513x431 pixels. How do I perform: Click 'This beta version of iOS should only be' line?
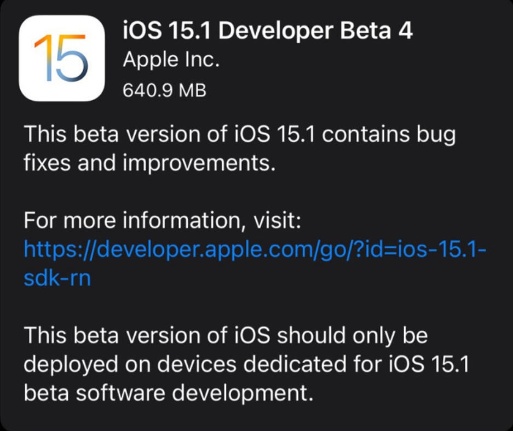[226, 335]
